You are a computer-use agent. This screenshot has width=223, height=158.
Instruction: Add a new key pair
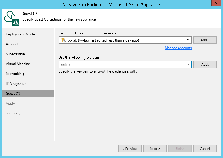(x=205, y=64)
